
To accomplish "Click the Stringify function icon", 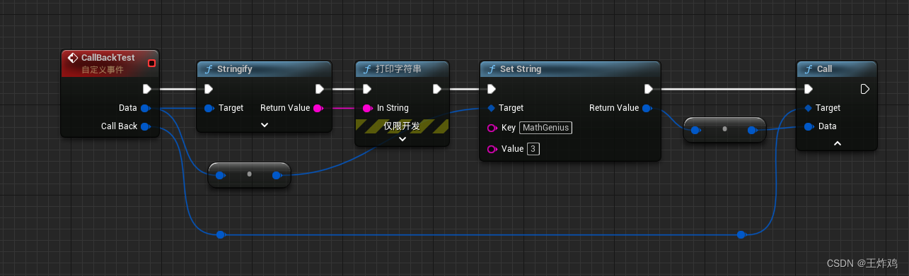I will pyautogui.click(x=209, y=69).
